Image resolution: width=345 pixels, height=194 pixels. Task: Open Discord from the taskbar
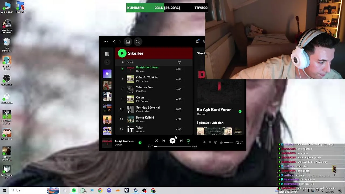[x=109, y=190]
